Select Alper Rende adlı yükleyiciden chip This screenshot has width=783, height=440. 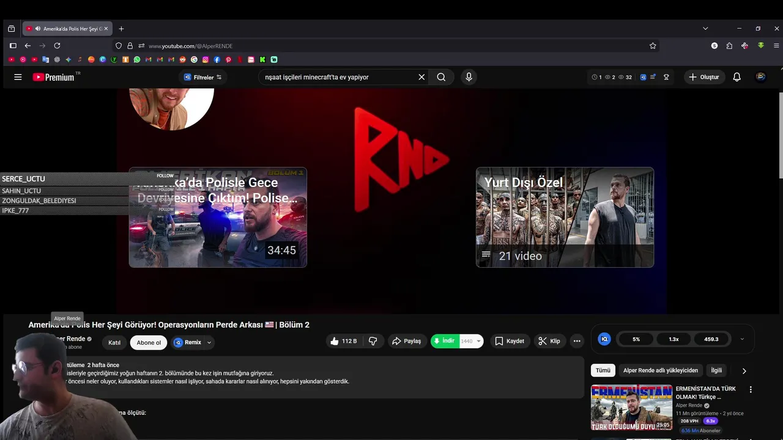click(661, 370)
